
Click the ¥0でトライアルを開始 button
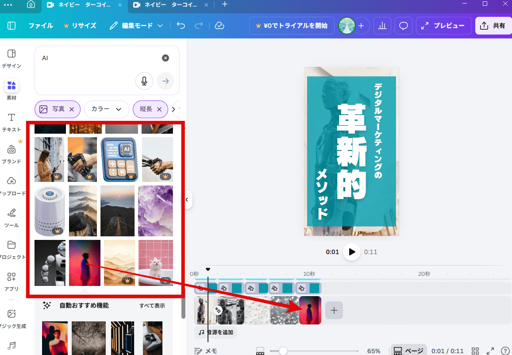pyautogui.click(x=292, y=26)
